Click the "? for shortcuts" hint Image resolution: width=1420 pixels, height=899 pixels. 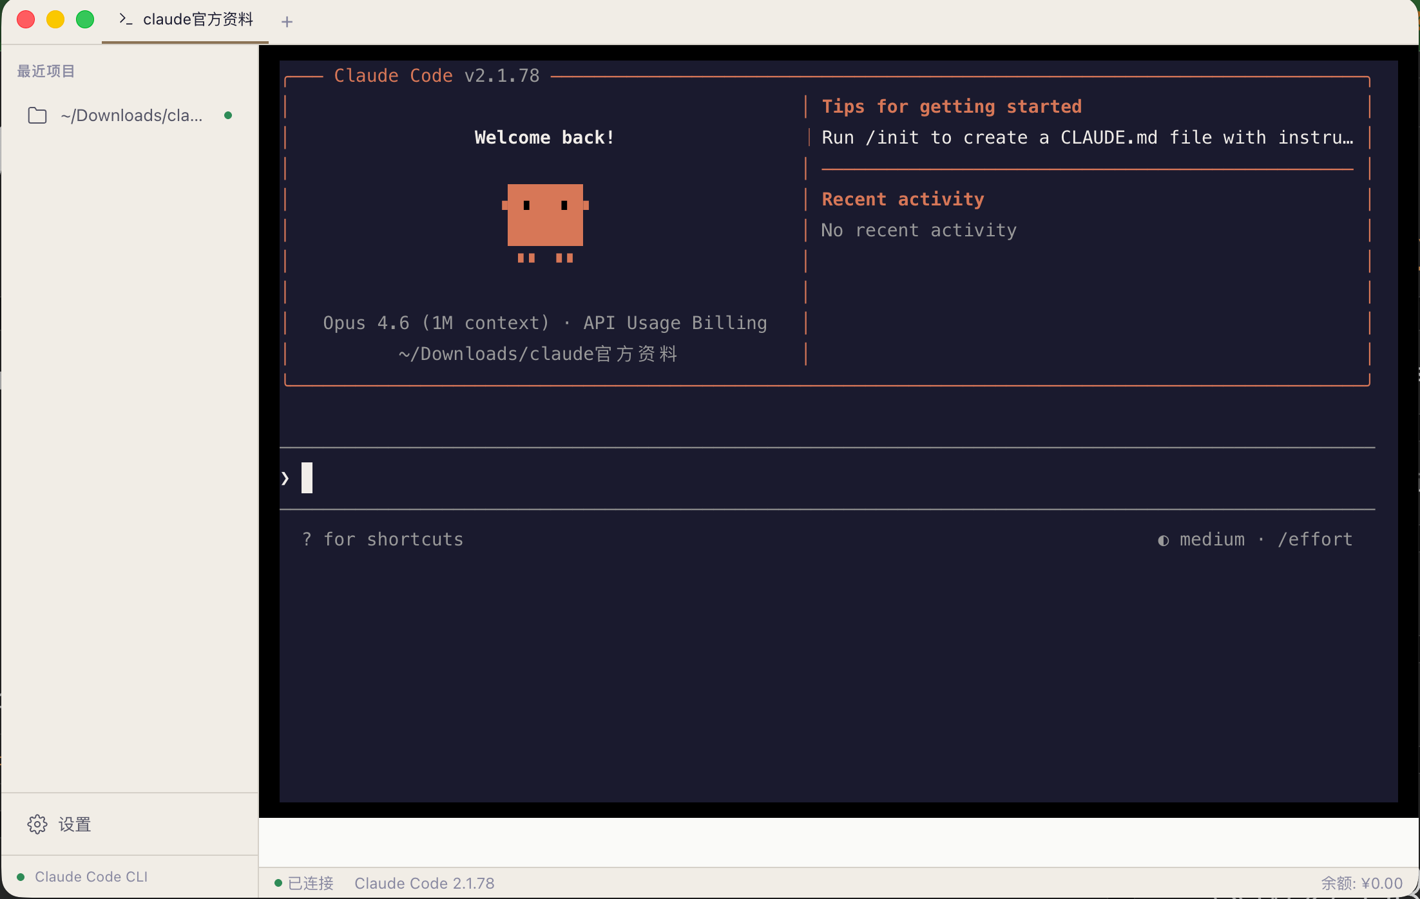tap(383, 540)
